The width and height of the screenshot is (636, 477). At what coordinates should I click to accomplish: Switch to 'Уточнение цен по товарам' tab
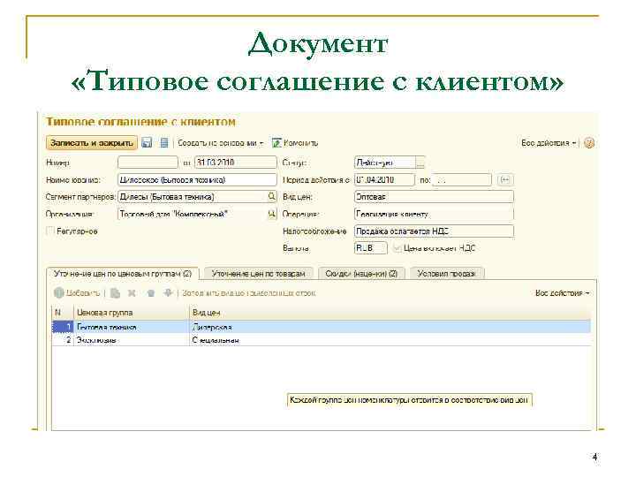[x=258, y=274]
